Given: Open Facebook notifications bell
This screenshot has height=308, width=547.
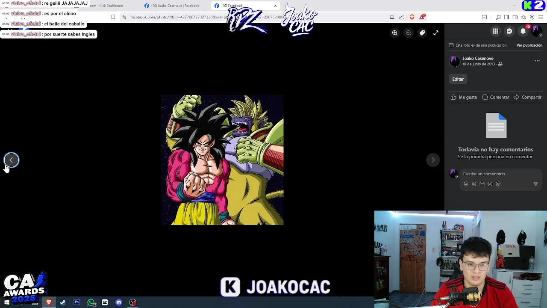Looking at the screenshot, I should [x=523, y=31].
